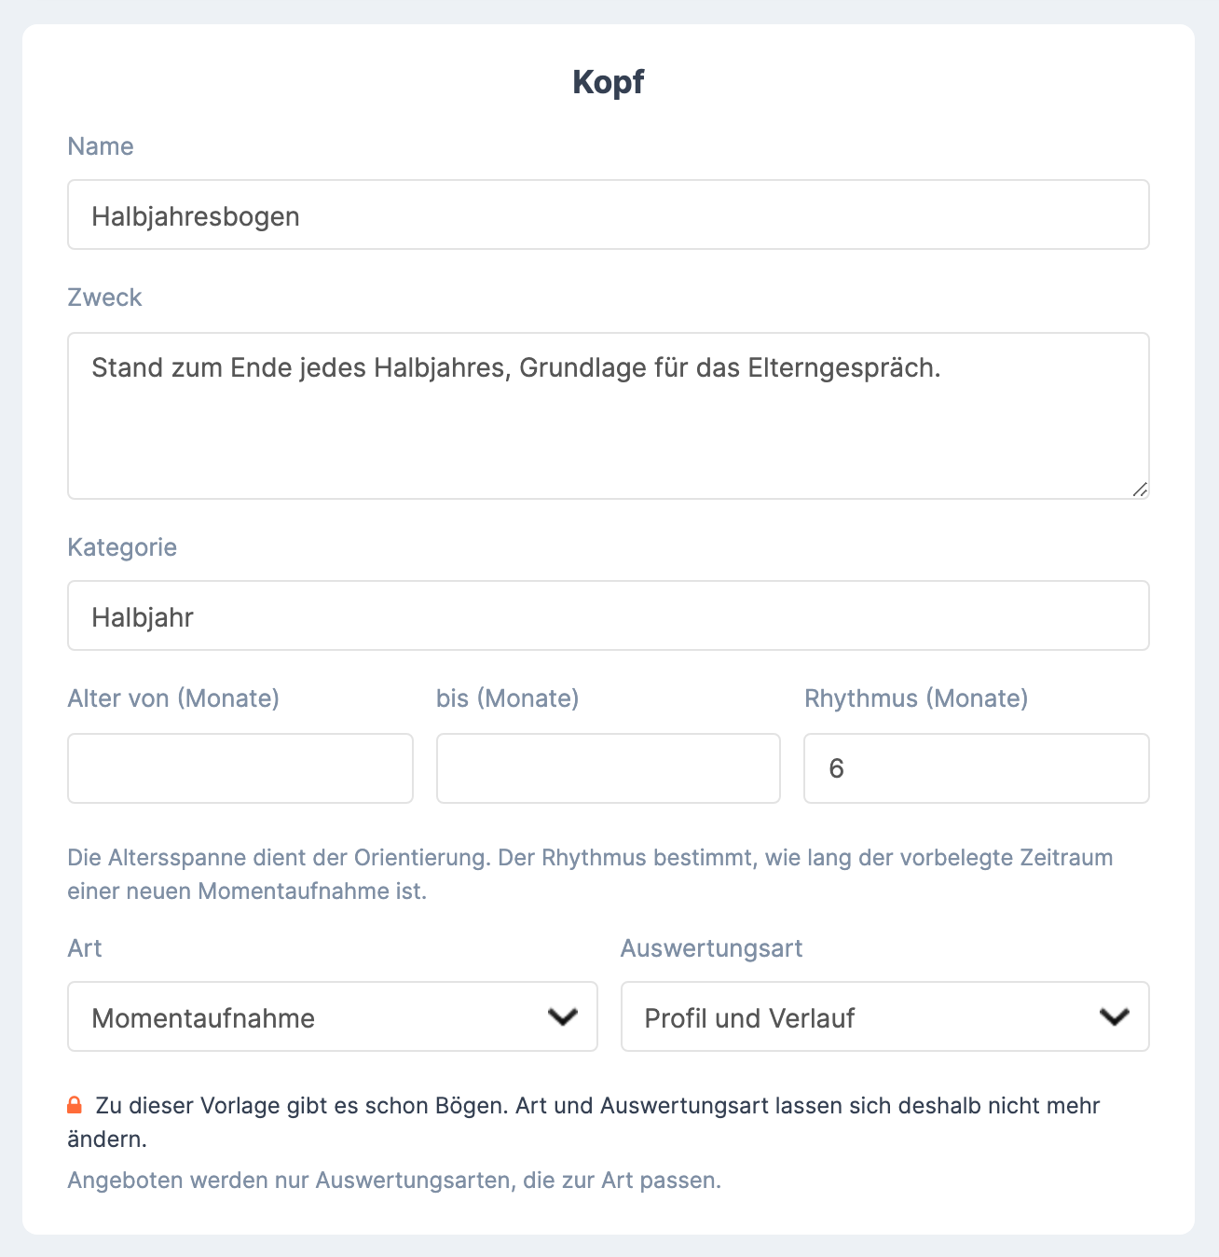Click the Rhythmus field showing 6
The height and width of the screenshot is (1257, 1219).
pyautogui.click(x=977, y=768)
